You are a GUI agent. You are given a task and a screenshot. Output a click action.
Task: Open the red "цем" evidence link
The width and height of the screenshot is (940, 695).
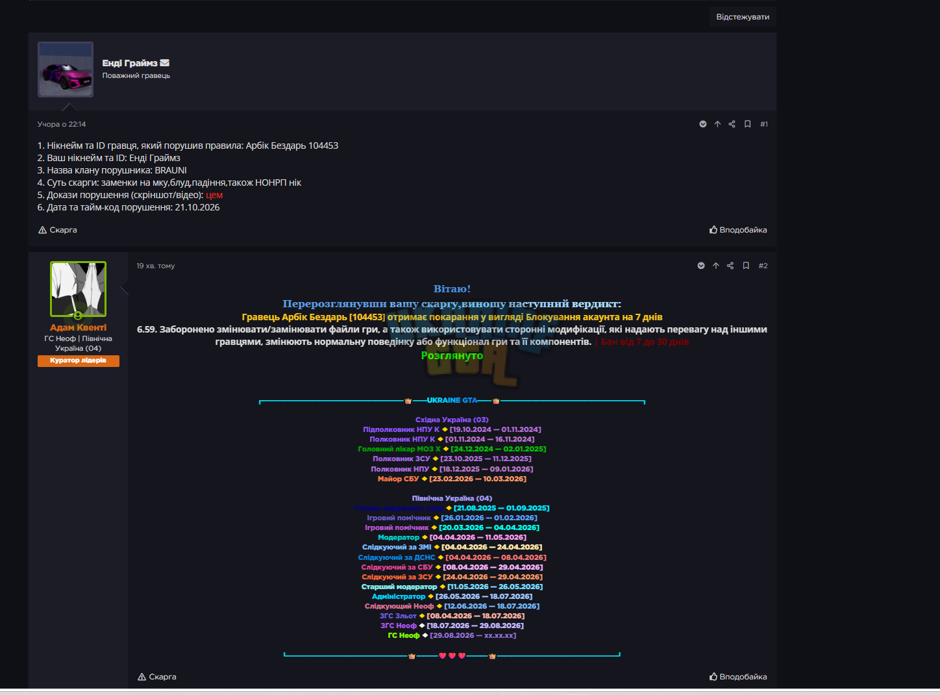point(214,195)
